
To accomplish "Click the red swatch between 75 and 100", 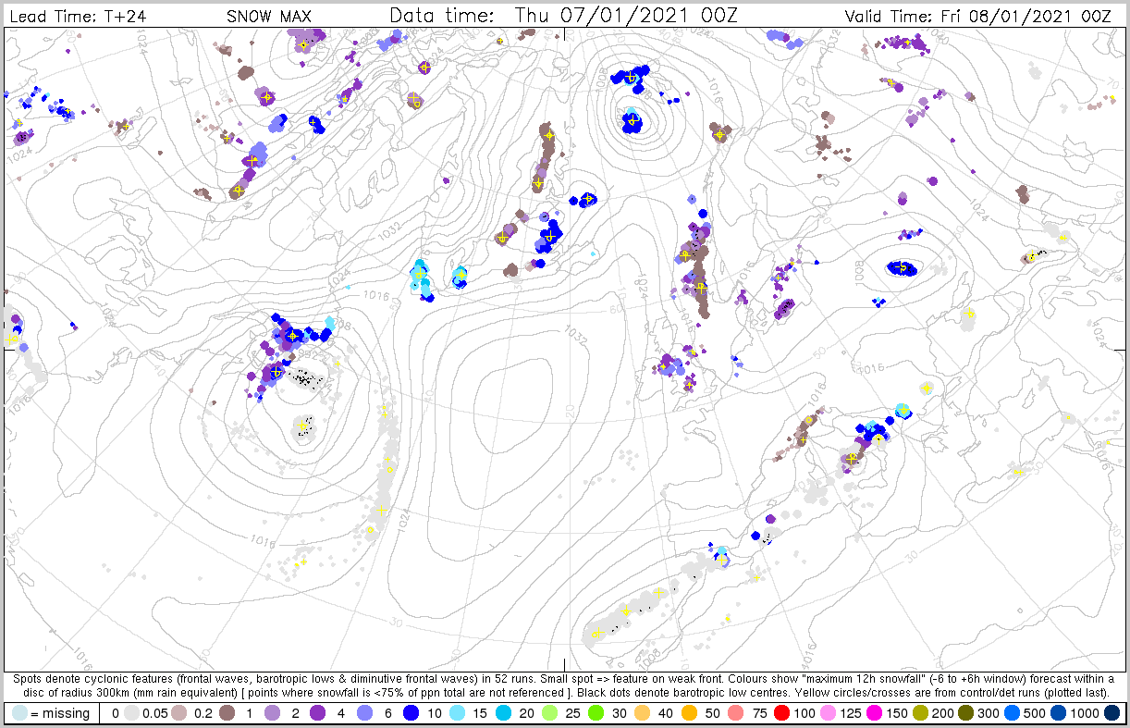I will click(x=781, y=712).
